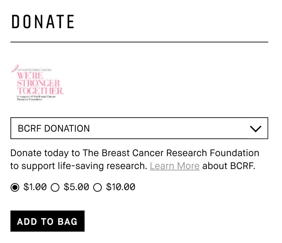
Task: Click the dropdown chevron arrow
Action: click(255, 129)
